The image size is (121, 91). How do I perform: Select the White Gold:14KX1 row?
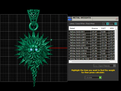(92, 56)
